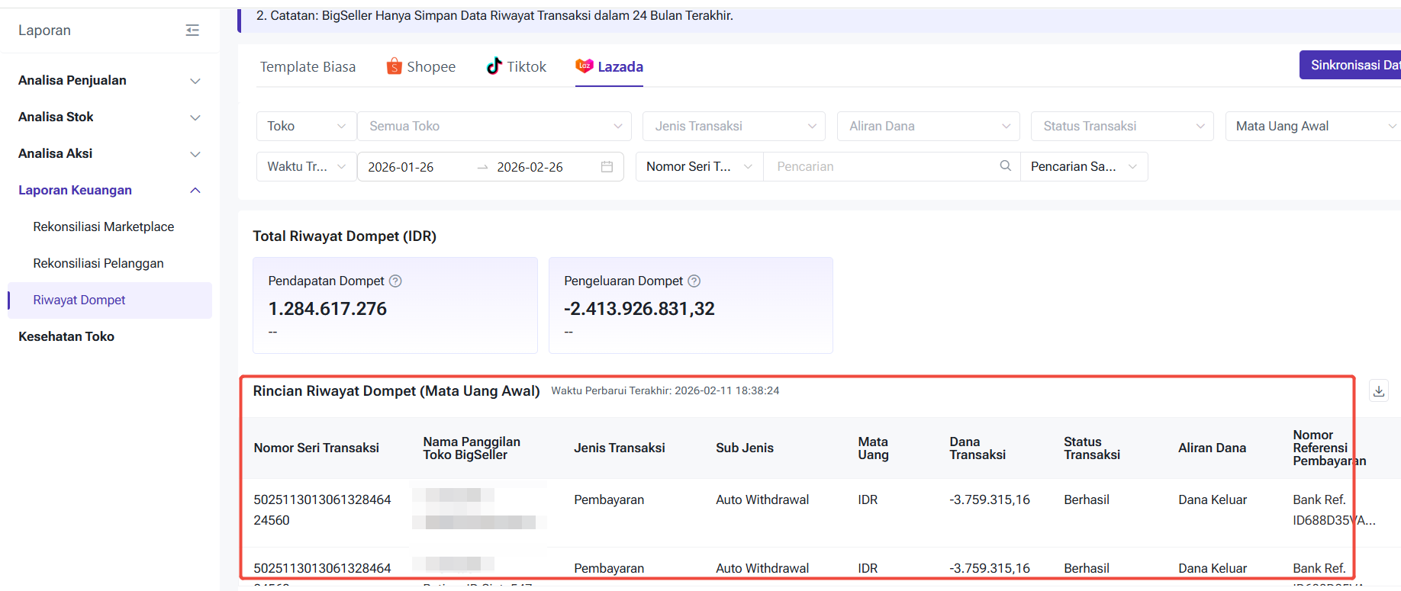
Task: Click Sinkronisasi Data button
Action: [1352, 66]
